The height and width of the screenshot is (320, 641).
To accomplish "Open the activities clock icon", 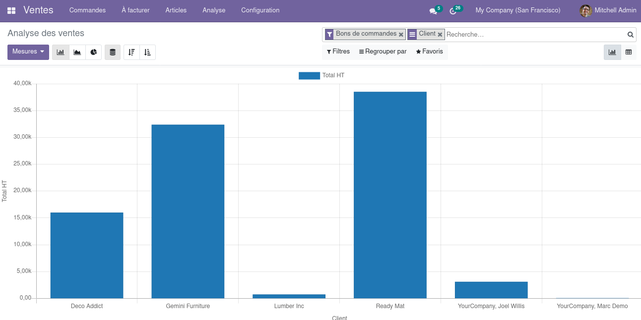I will point(453,11).
